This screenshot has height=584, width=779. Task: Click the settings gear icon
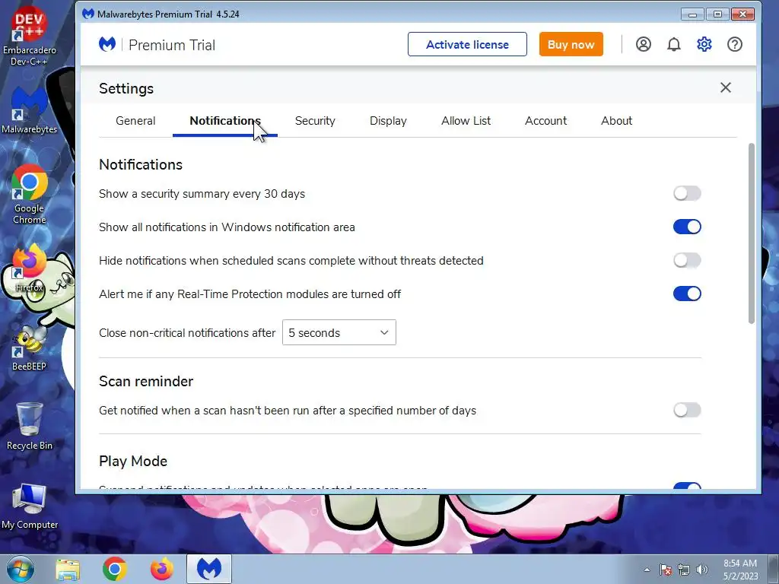704,45
